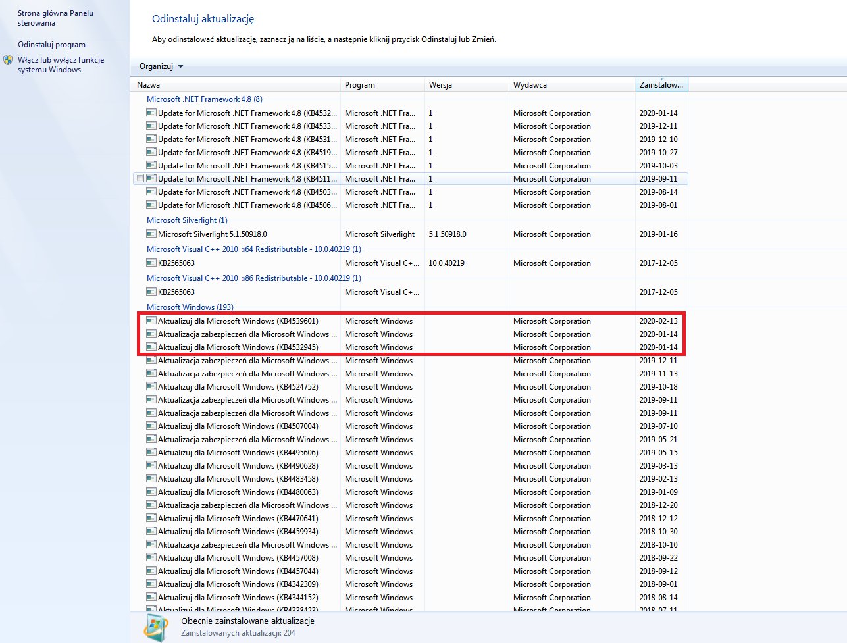Click the shield icon beside Włącz lub wyłącz funkcje
The image size is (847, 643).
[x=8, y=60]
